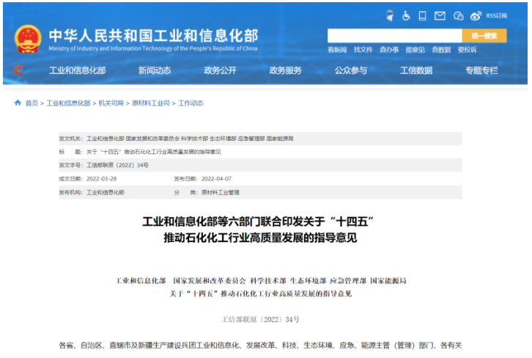Open the 工业和信息化部 navigation menu
The height and width of the screenshot is (358, 532).
[78, 70]
